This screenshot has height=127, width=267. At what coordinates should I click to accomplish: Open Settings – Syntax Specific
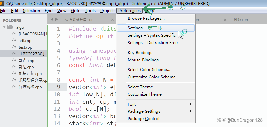point(156,35)
